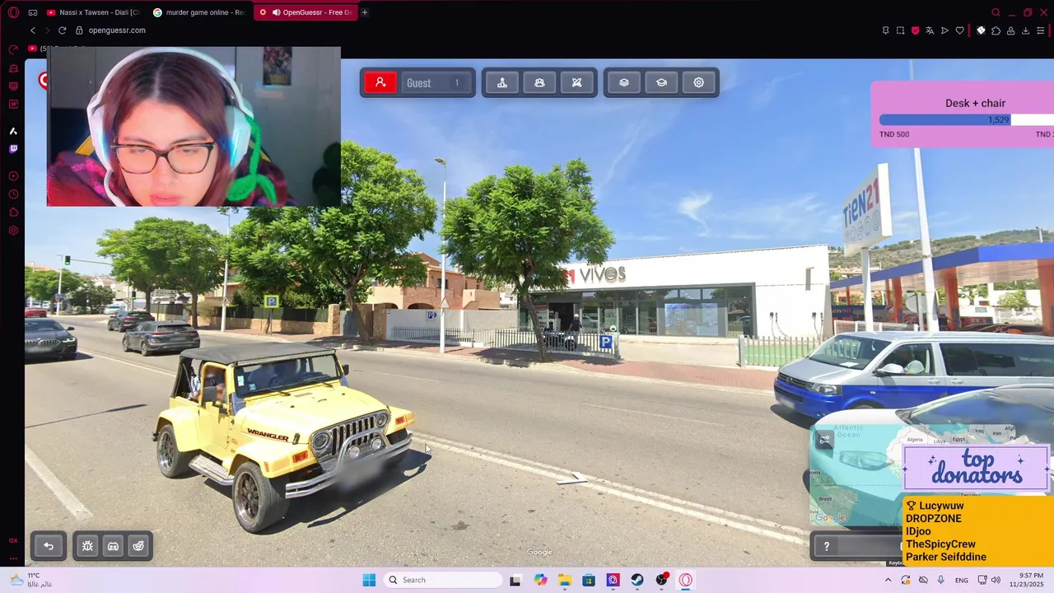Viewport: 1054px width, 593px height.
Task: Click the red add-player button
Action: click(x=380, y=82)
